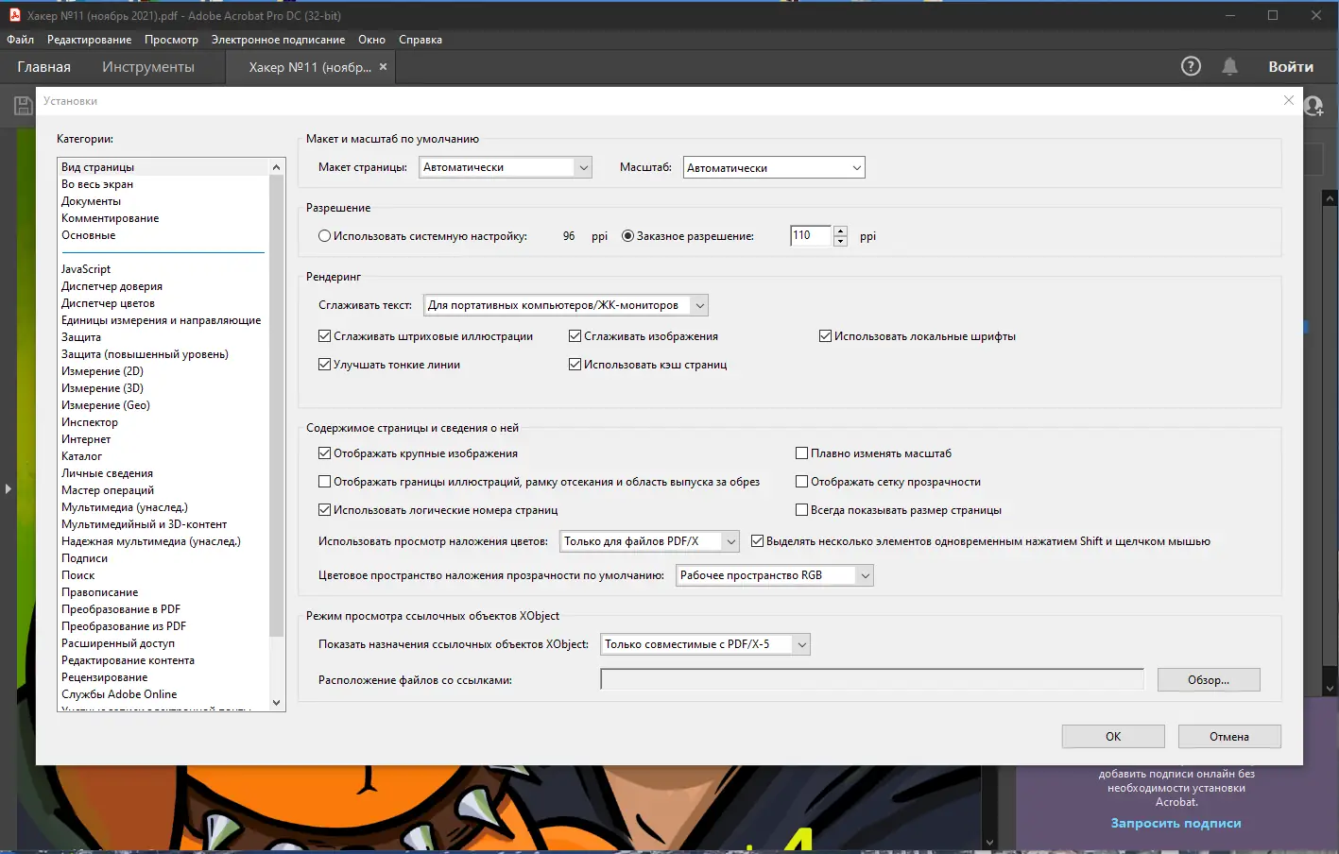Open the 'Макет страницы' dropdown
Screen dimensions: 1339x854
506,167
